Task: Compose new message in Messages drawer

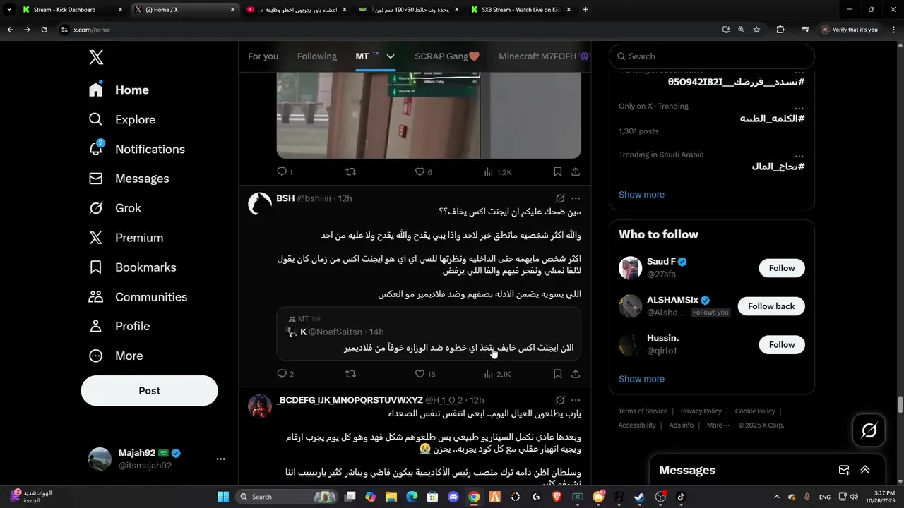Action: pos(844,470)
